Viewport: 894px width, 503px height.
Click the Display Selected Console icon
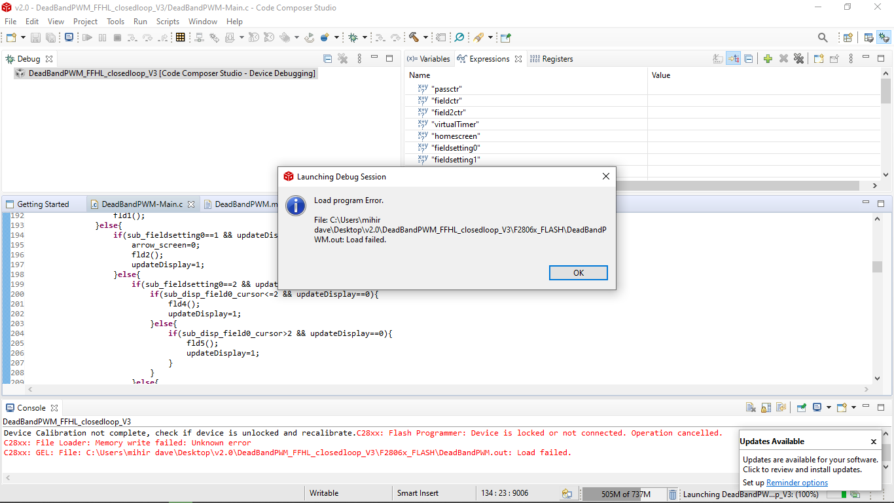click(817, 407)
